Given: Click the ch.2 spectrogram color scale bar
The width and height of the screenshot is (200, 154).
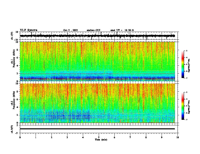Looking at the screenshot, I should tap(183, 106).
